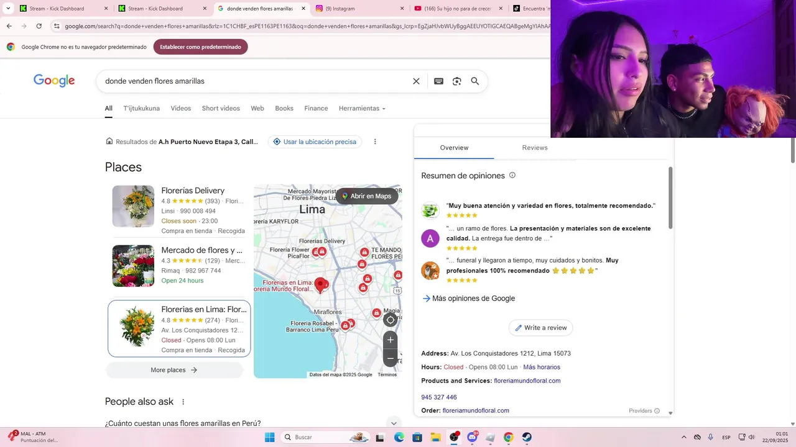Open Chrome icon in taskbar
The image size is (796, 447).
coord(508,437)
